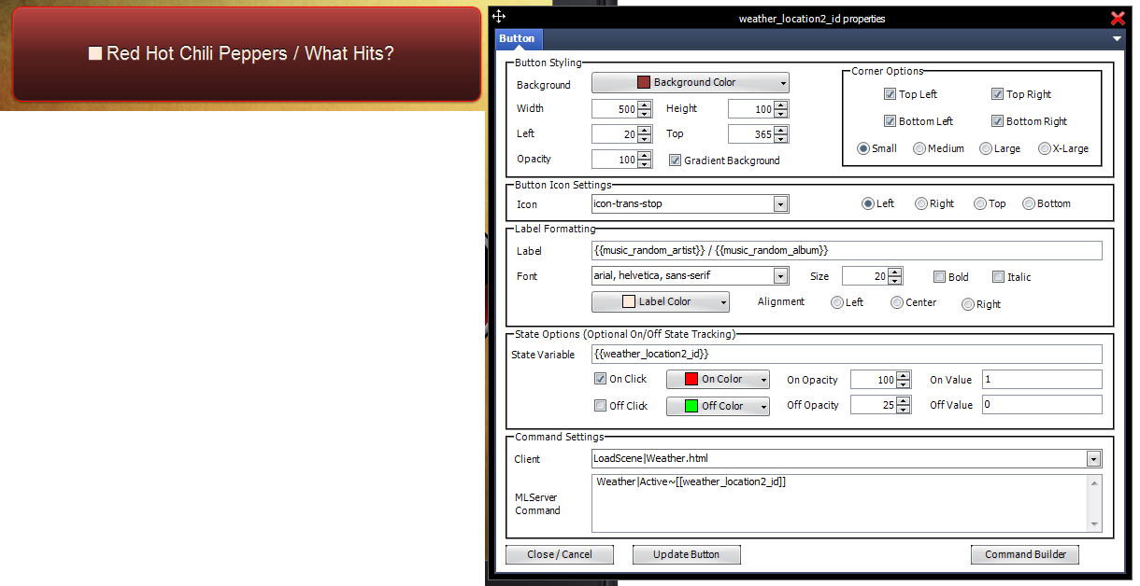Open the tab overflow arrow on the tab bar
The image size is (1140, 586).
pyautogui.click(x=1118, y=39)
